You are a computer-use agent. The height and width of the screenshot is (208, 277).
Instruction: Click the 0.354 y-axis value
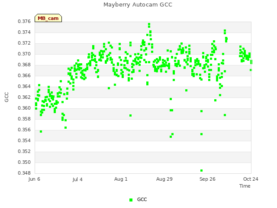24,140
